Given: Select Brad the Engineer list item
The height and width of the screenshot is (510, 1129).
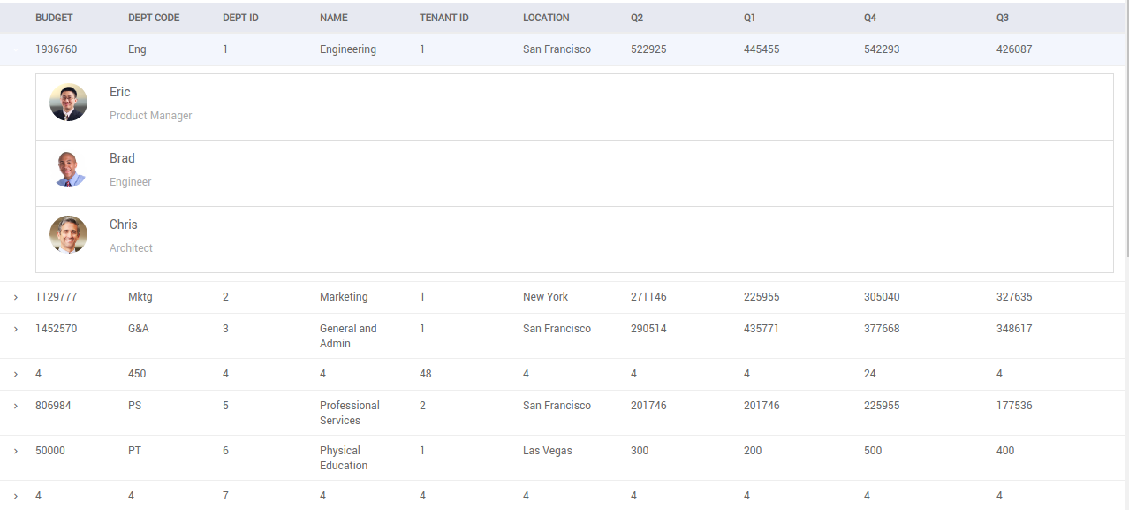Looking at the screenshot, I should [574, 173].
